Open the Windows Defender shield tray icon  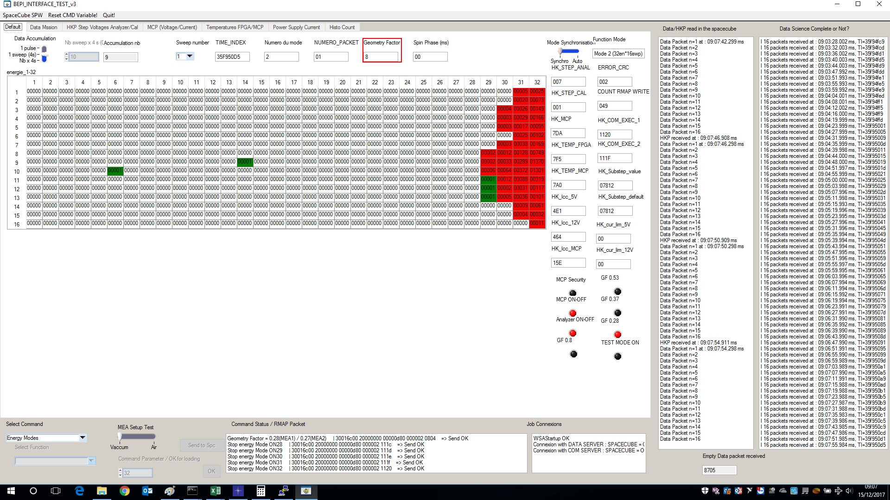[x=705, y=491]
